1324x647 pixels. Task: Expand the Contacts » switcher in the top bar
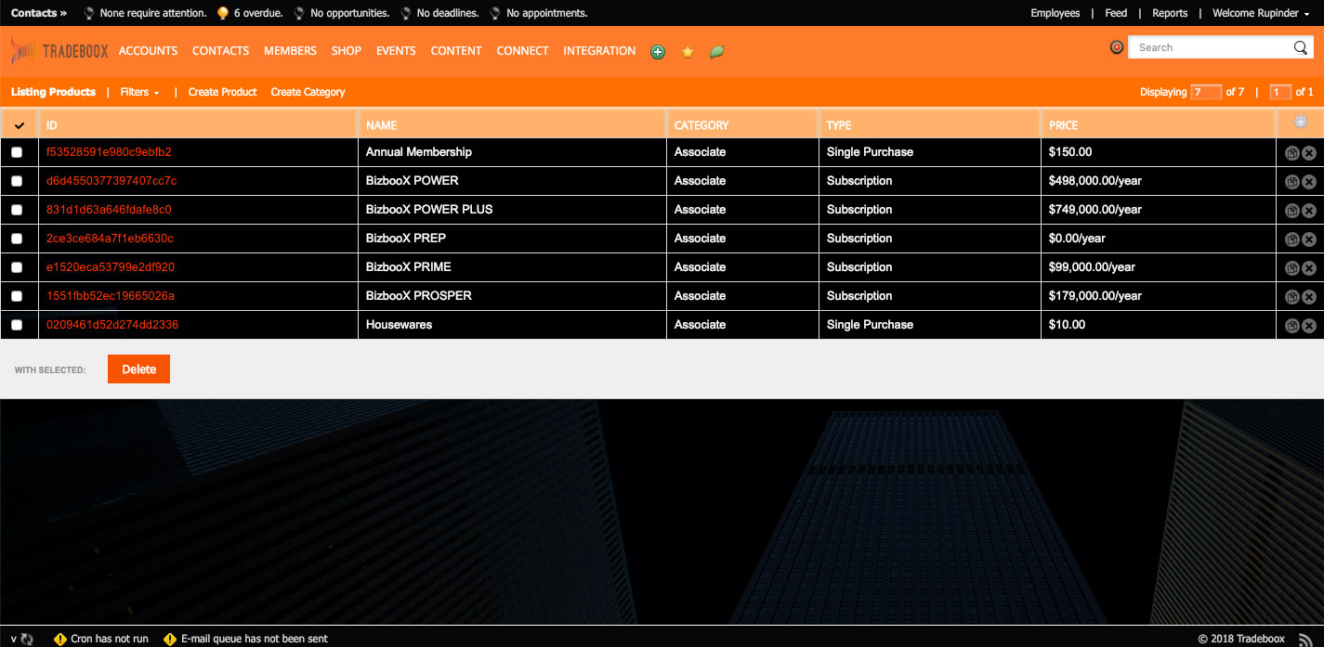[x=39, y=13]
